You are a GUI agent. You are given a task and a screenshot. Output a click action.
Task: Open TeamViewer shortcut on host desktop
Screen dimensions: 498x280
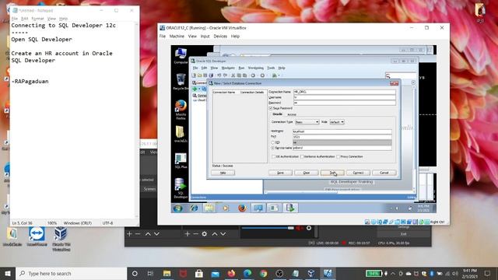37,236
